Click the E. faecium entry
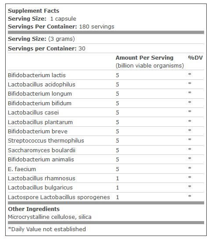The height and width of the screenshot is (243, 212). tap(22, 169)
